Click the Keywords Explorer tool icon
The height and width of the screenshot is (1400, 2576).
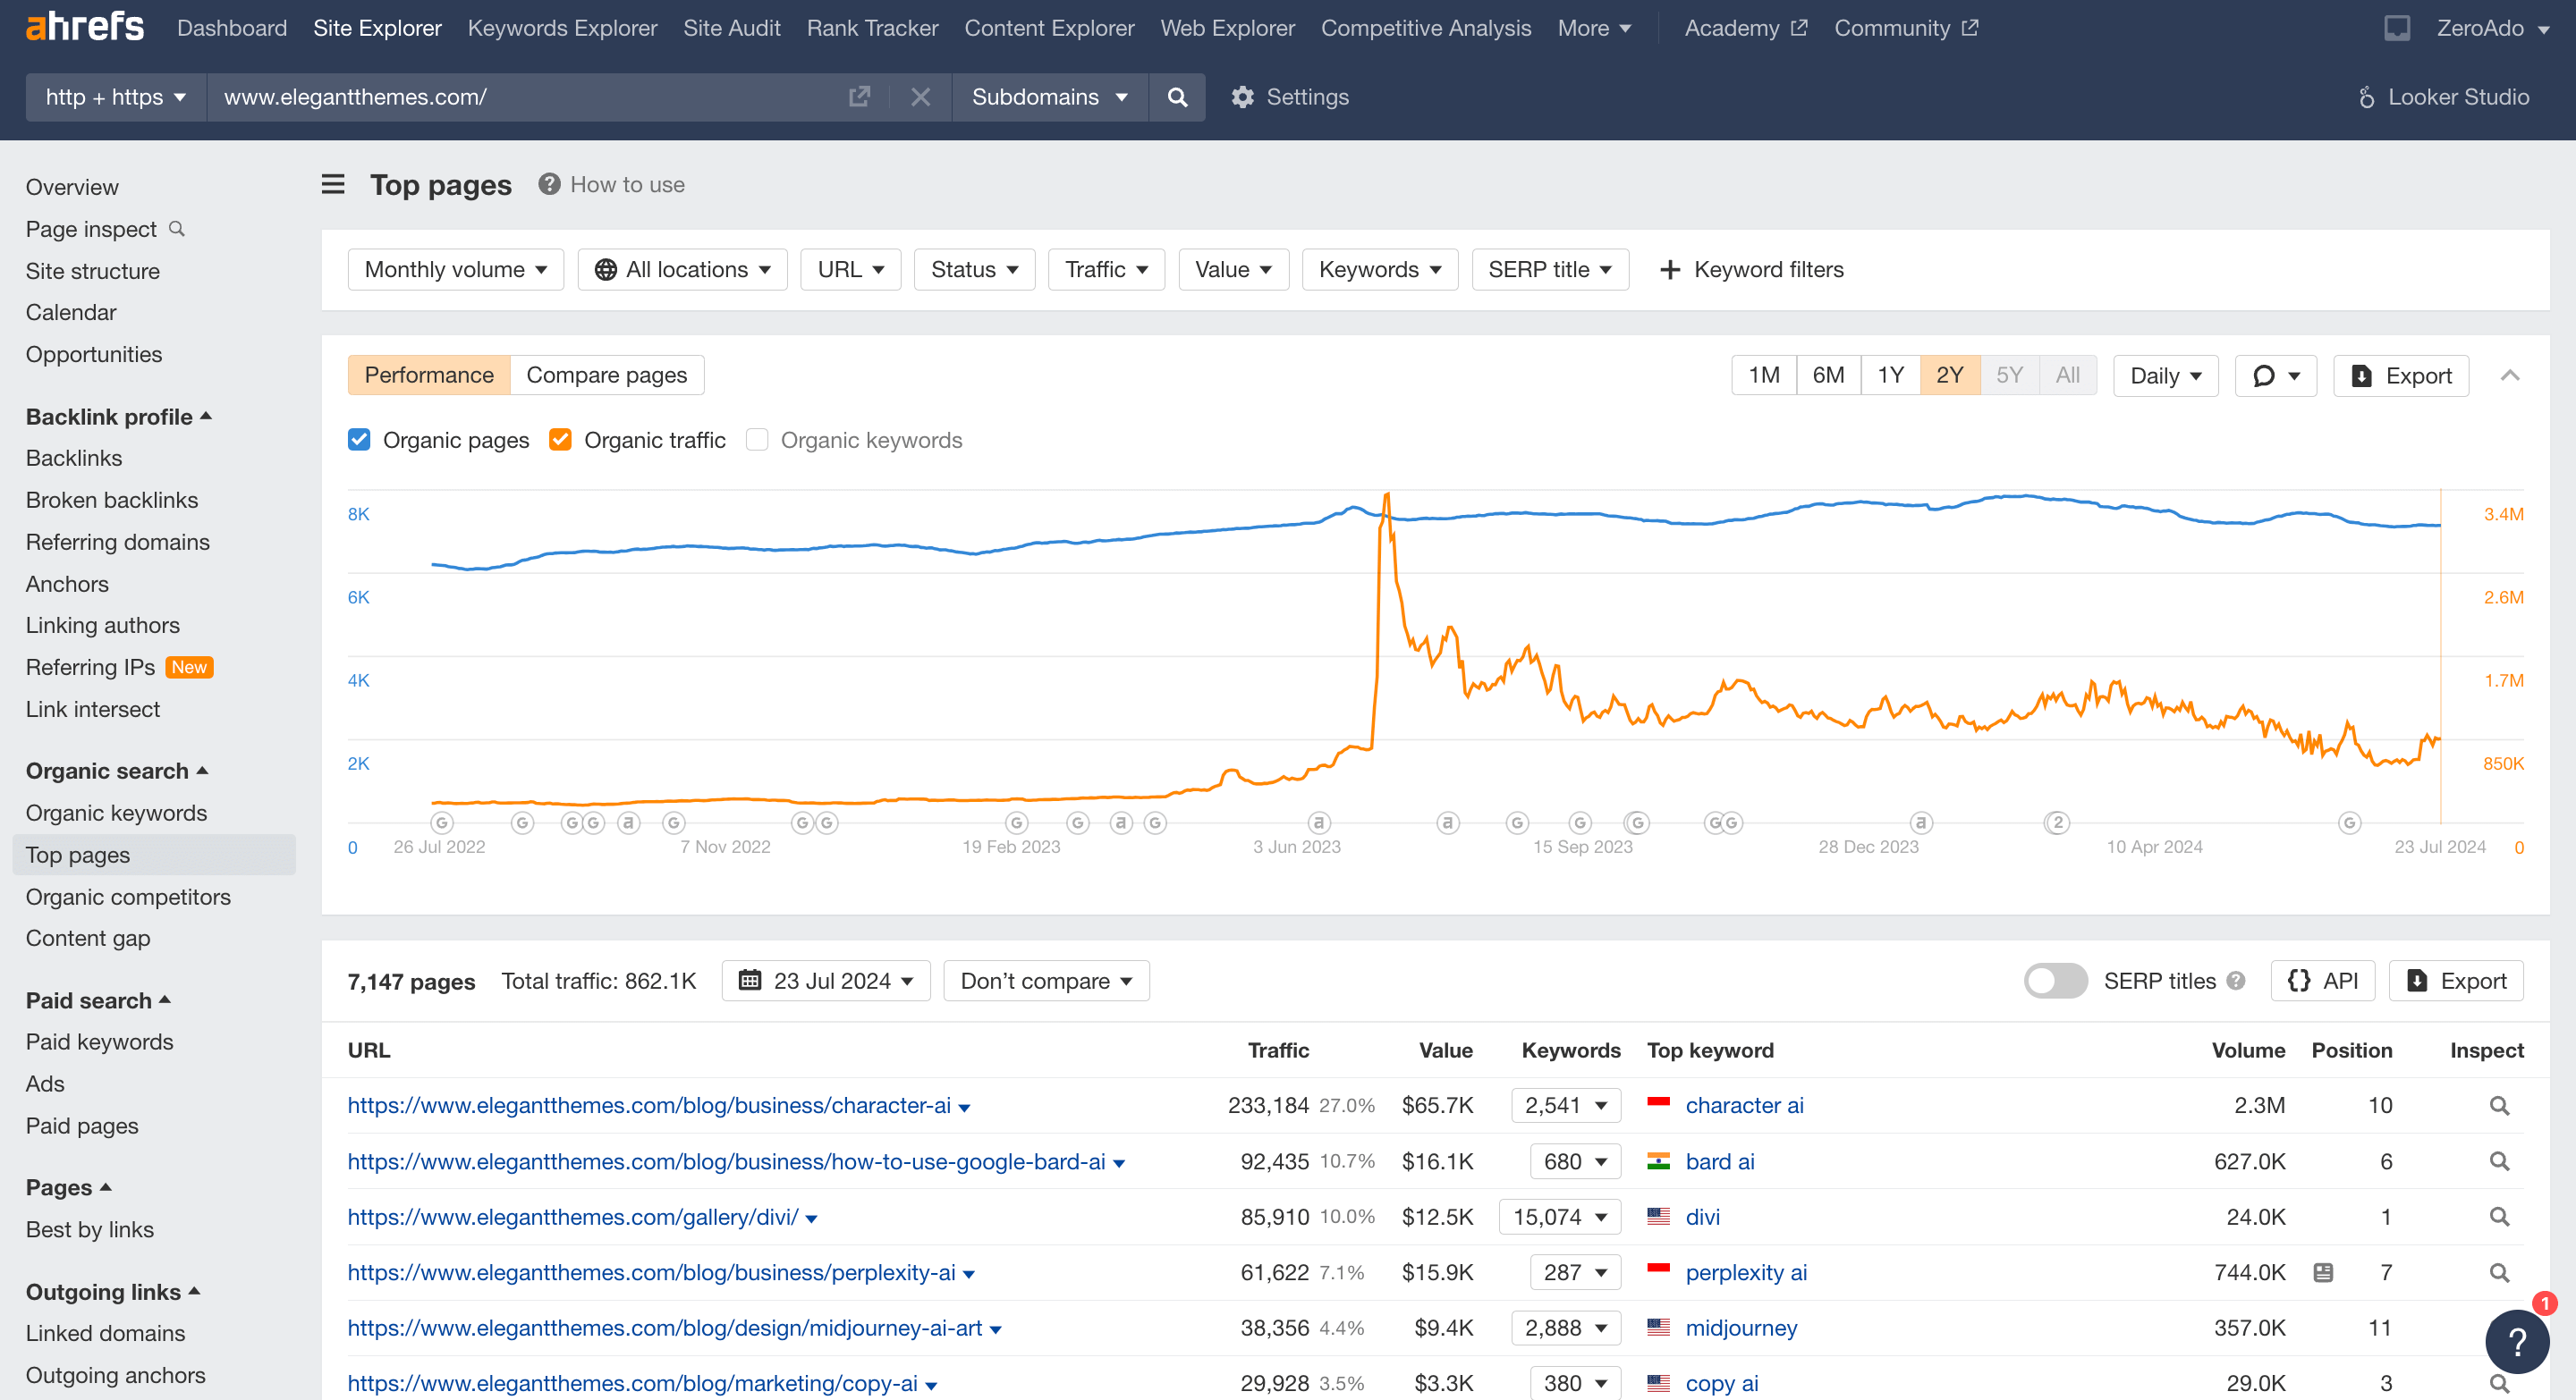[562, 28]
